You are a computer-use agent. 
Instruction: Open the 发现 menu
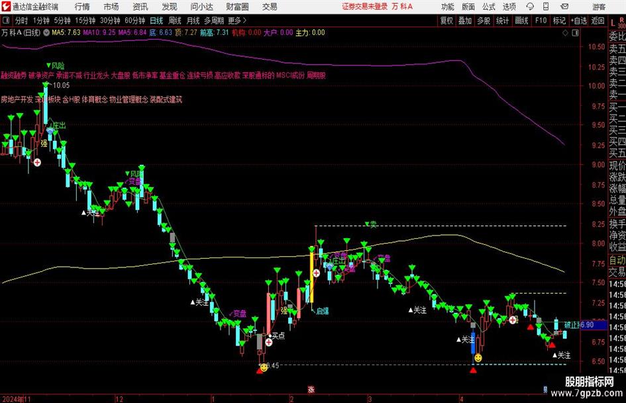click(x=170, y=7)
